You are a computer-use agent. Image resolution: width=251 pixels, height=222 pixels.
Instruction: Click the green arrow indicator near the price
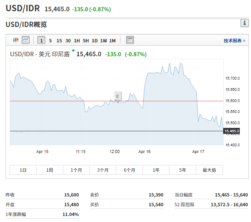pyautogui.click(x=73, y=51)
